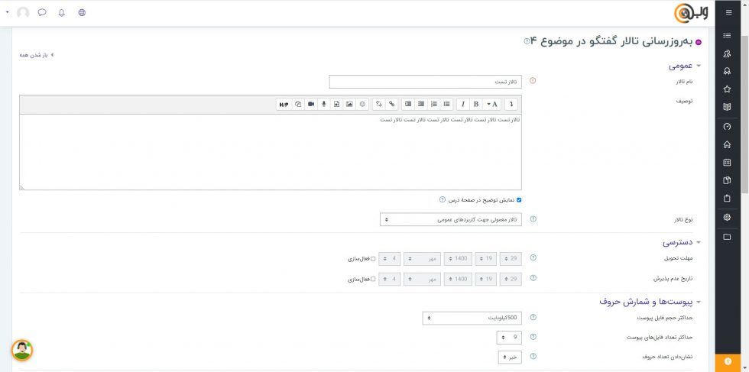Open the settings gear in right sidebar
This screenshot has height=372, width=749.
(x=727, y=217)
